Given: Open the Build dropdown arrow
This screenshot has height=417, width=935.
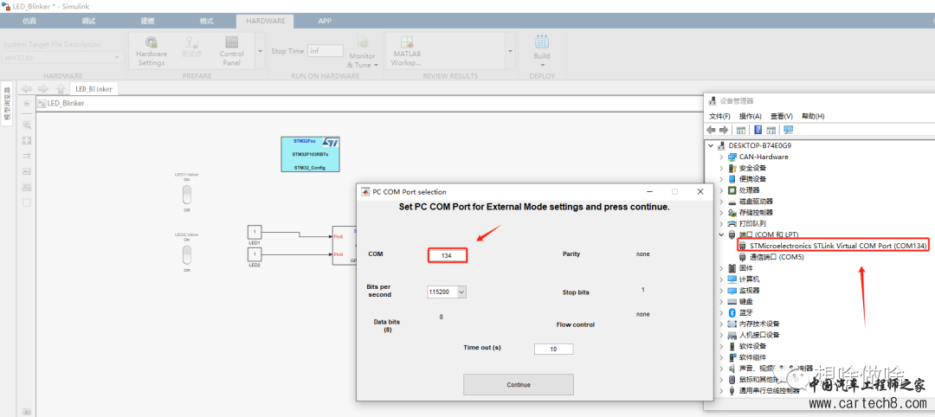Looking at the screenshot, I should coord(541,64).
